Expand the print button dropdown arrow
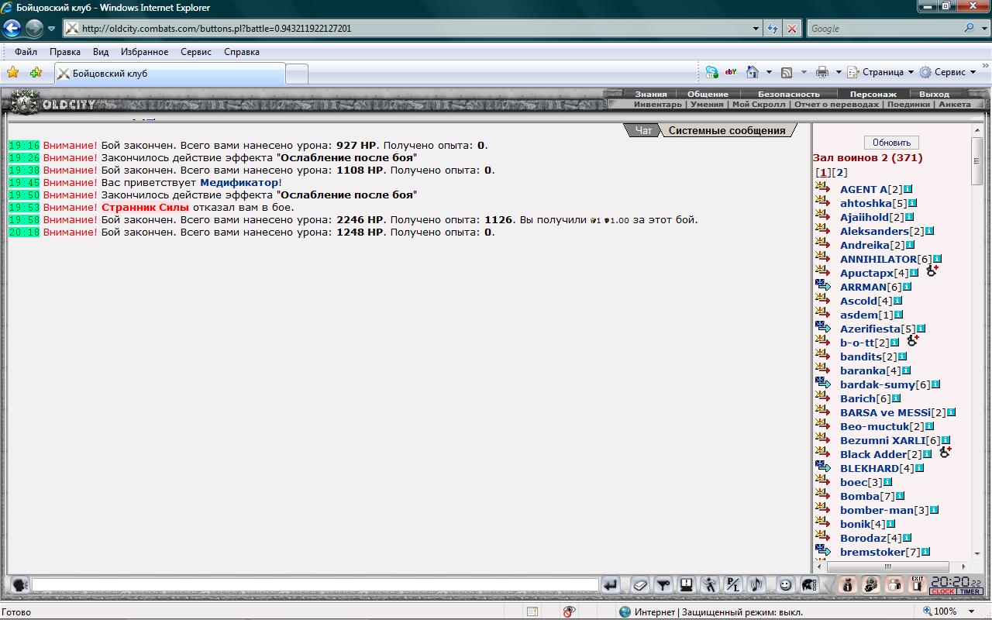Screen dimensions: 992x620 coord(839,72)
